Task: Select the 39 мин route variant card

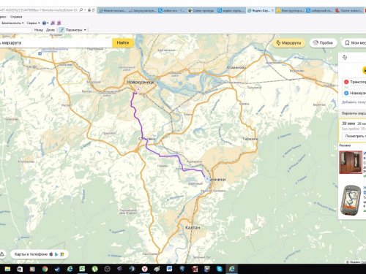Action: pos(353,130)
